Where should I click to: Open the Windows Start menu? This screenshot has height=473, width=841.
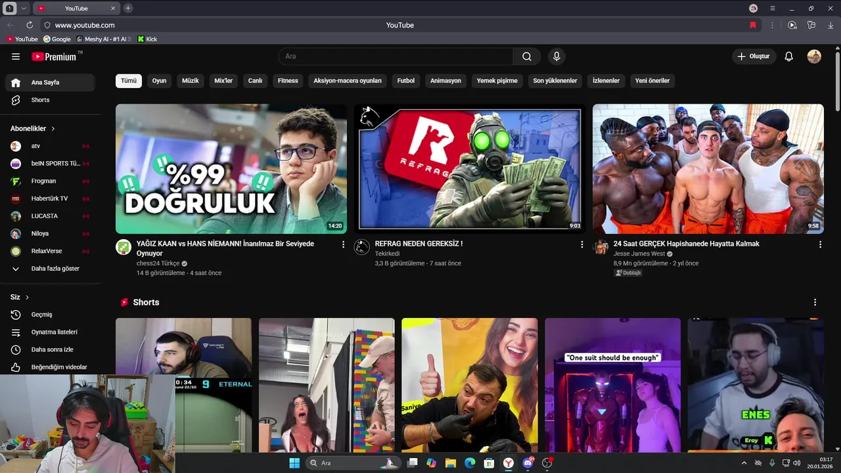tap(294, 463)
